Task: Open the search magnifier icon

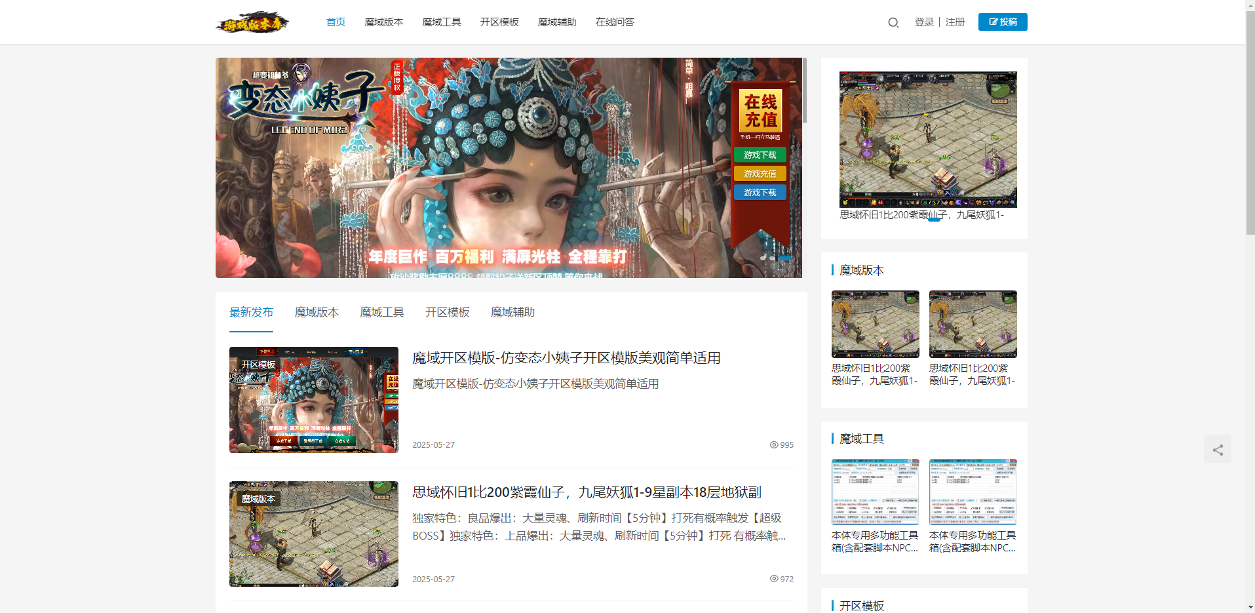Action: [893, 22]
